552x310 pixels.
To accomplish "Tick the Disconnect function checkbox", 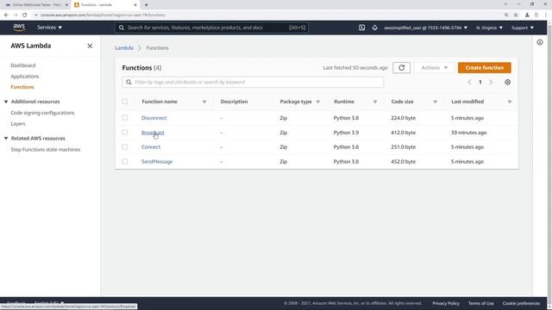I will [x=124, y=118].
